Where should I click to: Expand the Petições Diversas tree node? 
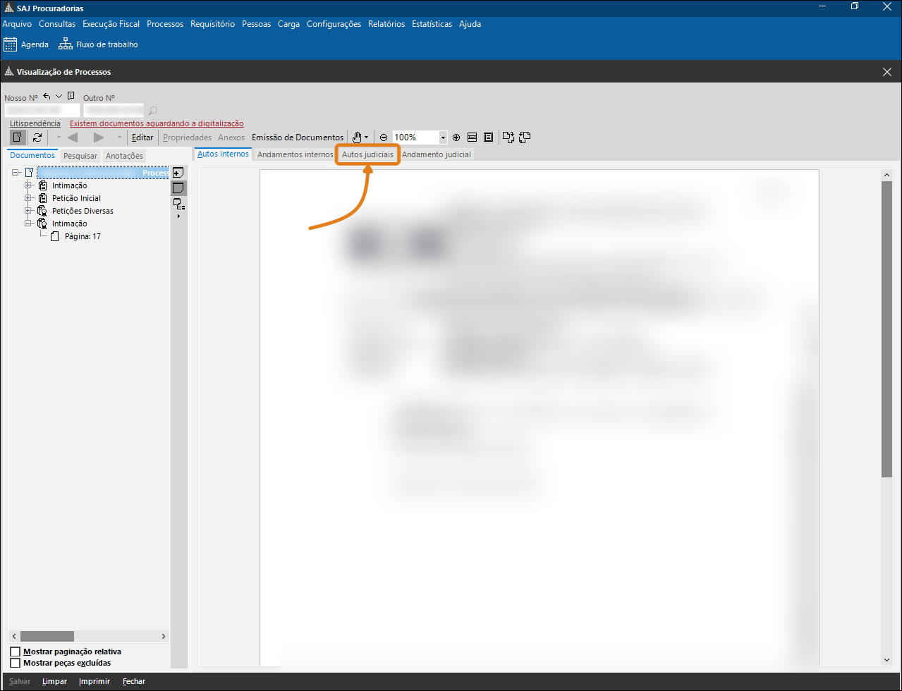[x=29, y=211]
